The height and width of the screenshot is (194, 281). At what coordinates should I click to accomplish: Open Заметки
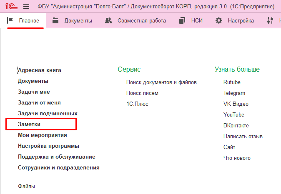click(x=29, y=124)
